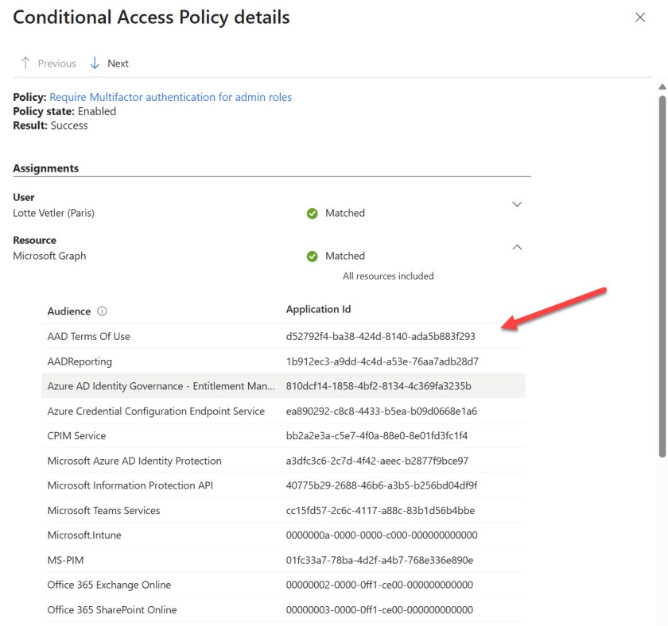Click application ID 1b912ec3-a9dd-4c4d-a53e-76aa7adb28d7

click(383, 361)
